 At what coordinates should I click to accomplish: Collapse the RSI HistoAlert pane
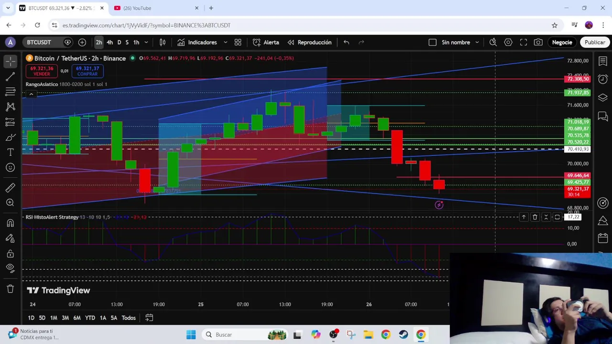(546, 217)
